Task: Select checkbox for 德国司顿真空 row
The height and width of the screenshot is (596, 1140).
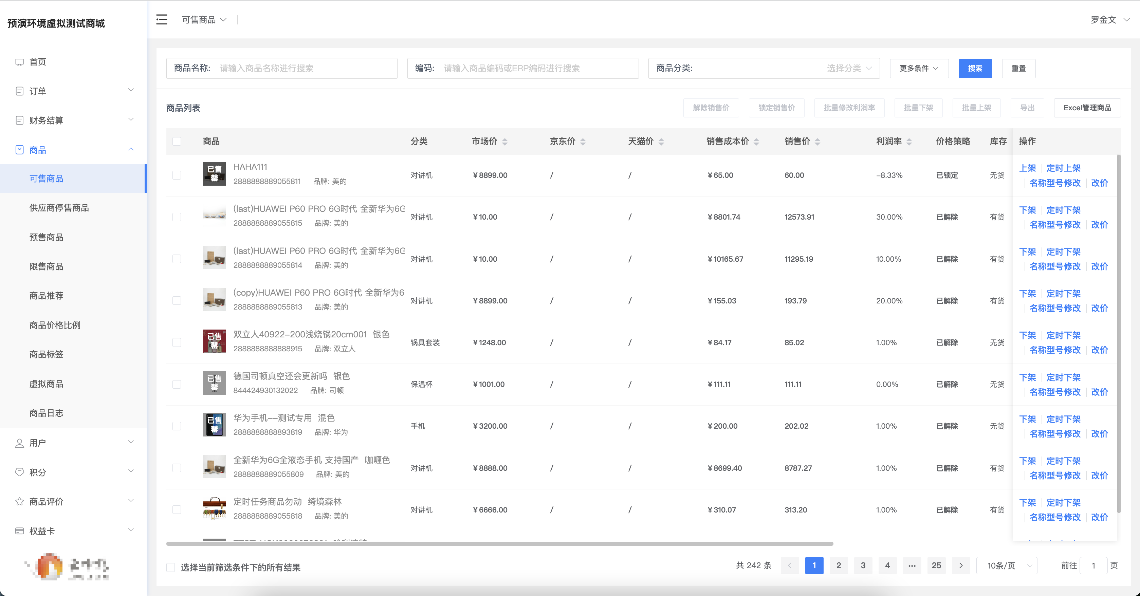Action: pyautogui.click(x=177, y=385)
